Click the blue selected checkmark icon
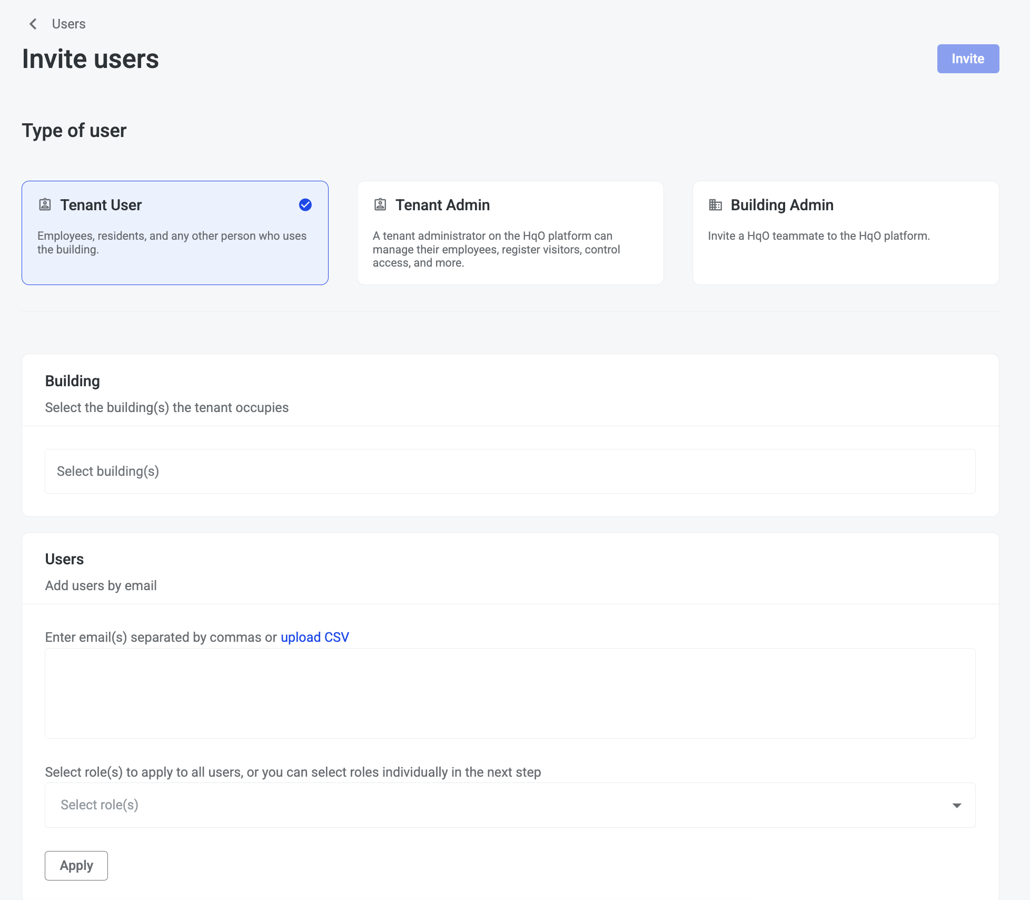 (x=305, y=204)
